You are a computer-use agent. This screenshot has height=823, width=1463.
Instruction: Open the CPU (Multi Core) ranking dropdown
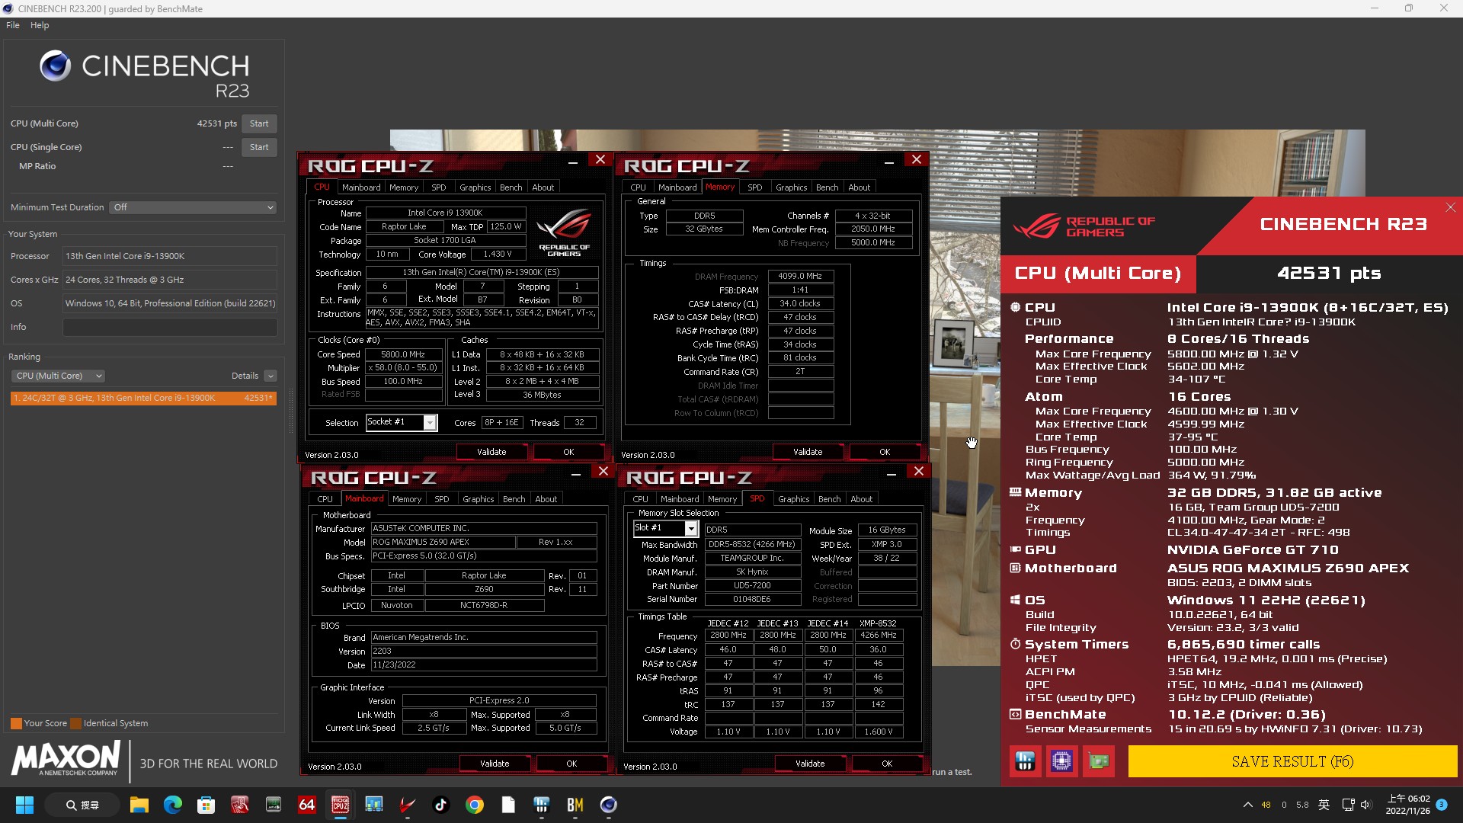click(x=58, y=376)
